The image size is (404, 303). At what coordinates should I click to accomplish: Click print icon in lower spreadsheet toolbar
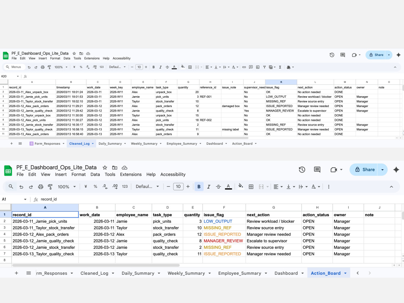40,187
